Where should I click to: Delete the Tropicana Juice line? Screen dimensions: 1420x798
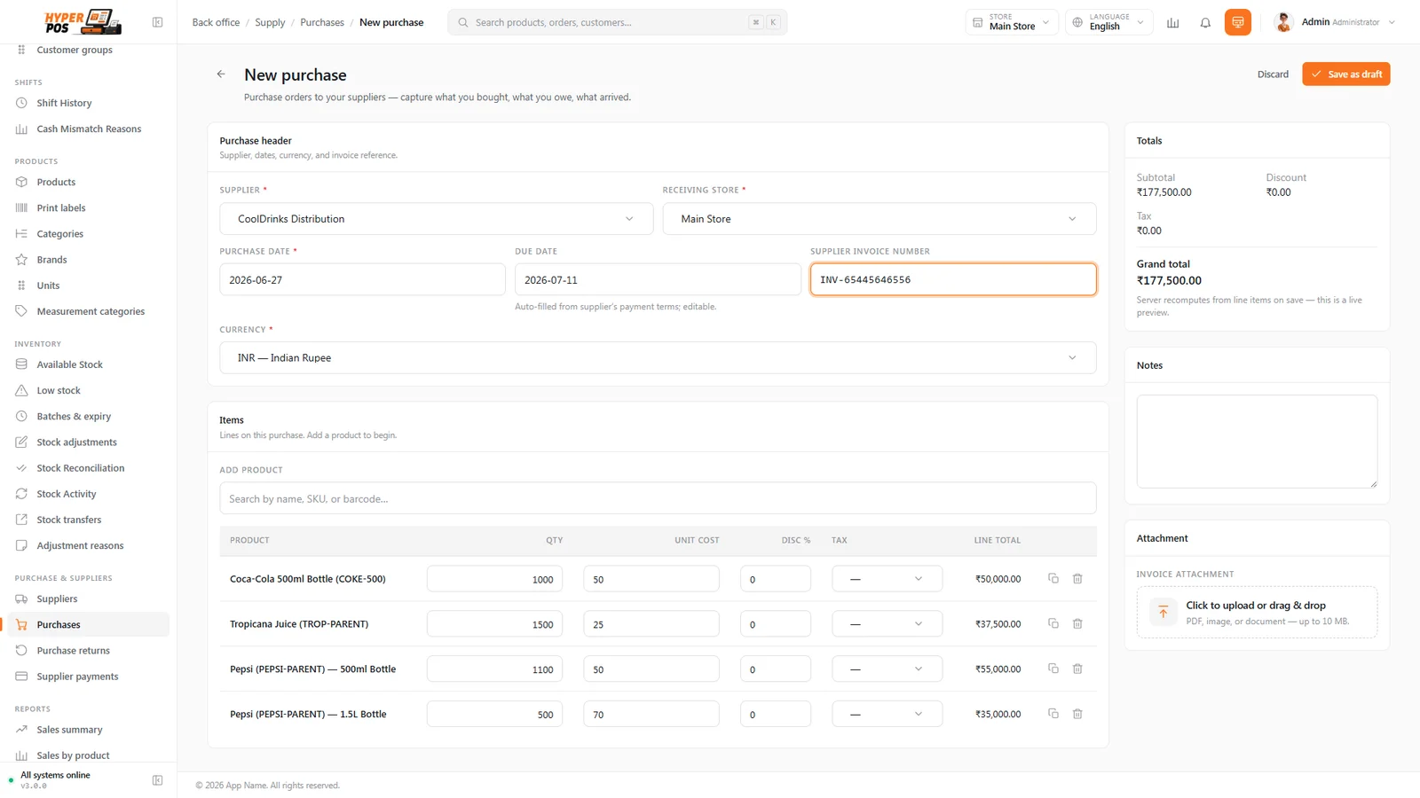[1077, 624]
